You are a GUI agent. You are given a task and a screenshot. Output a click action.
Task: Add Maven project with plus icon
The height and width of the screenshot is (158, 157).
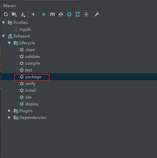point(33,14)
